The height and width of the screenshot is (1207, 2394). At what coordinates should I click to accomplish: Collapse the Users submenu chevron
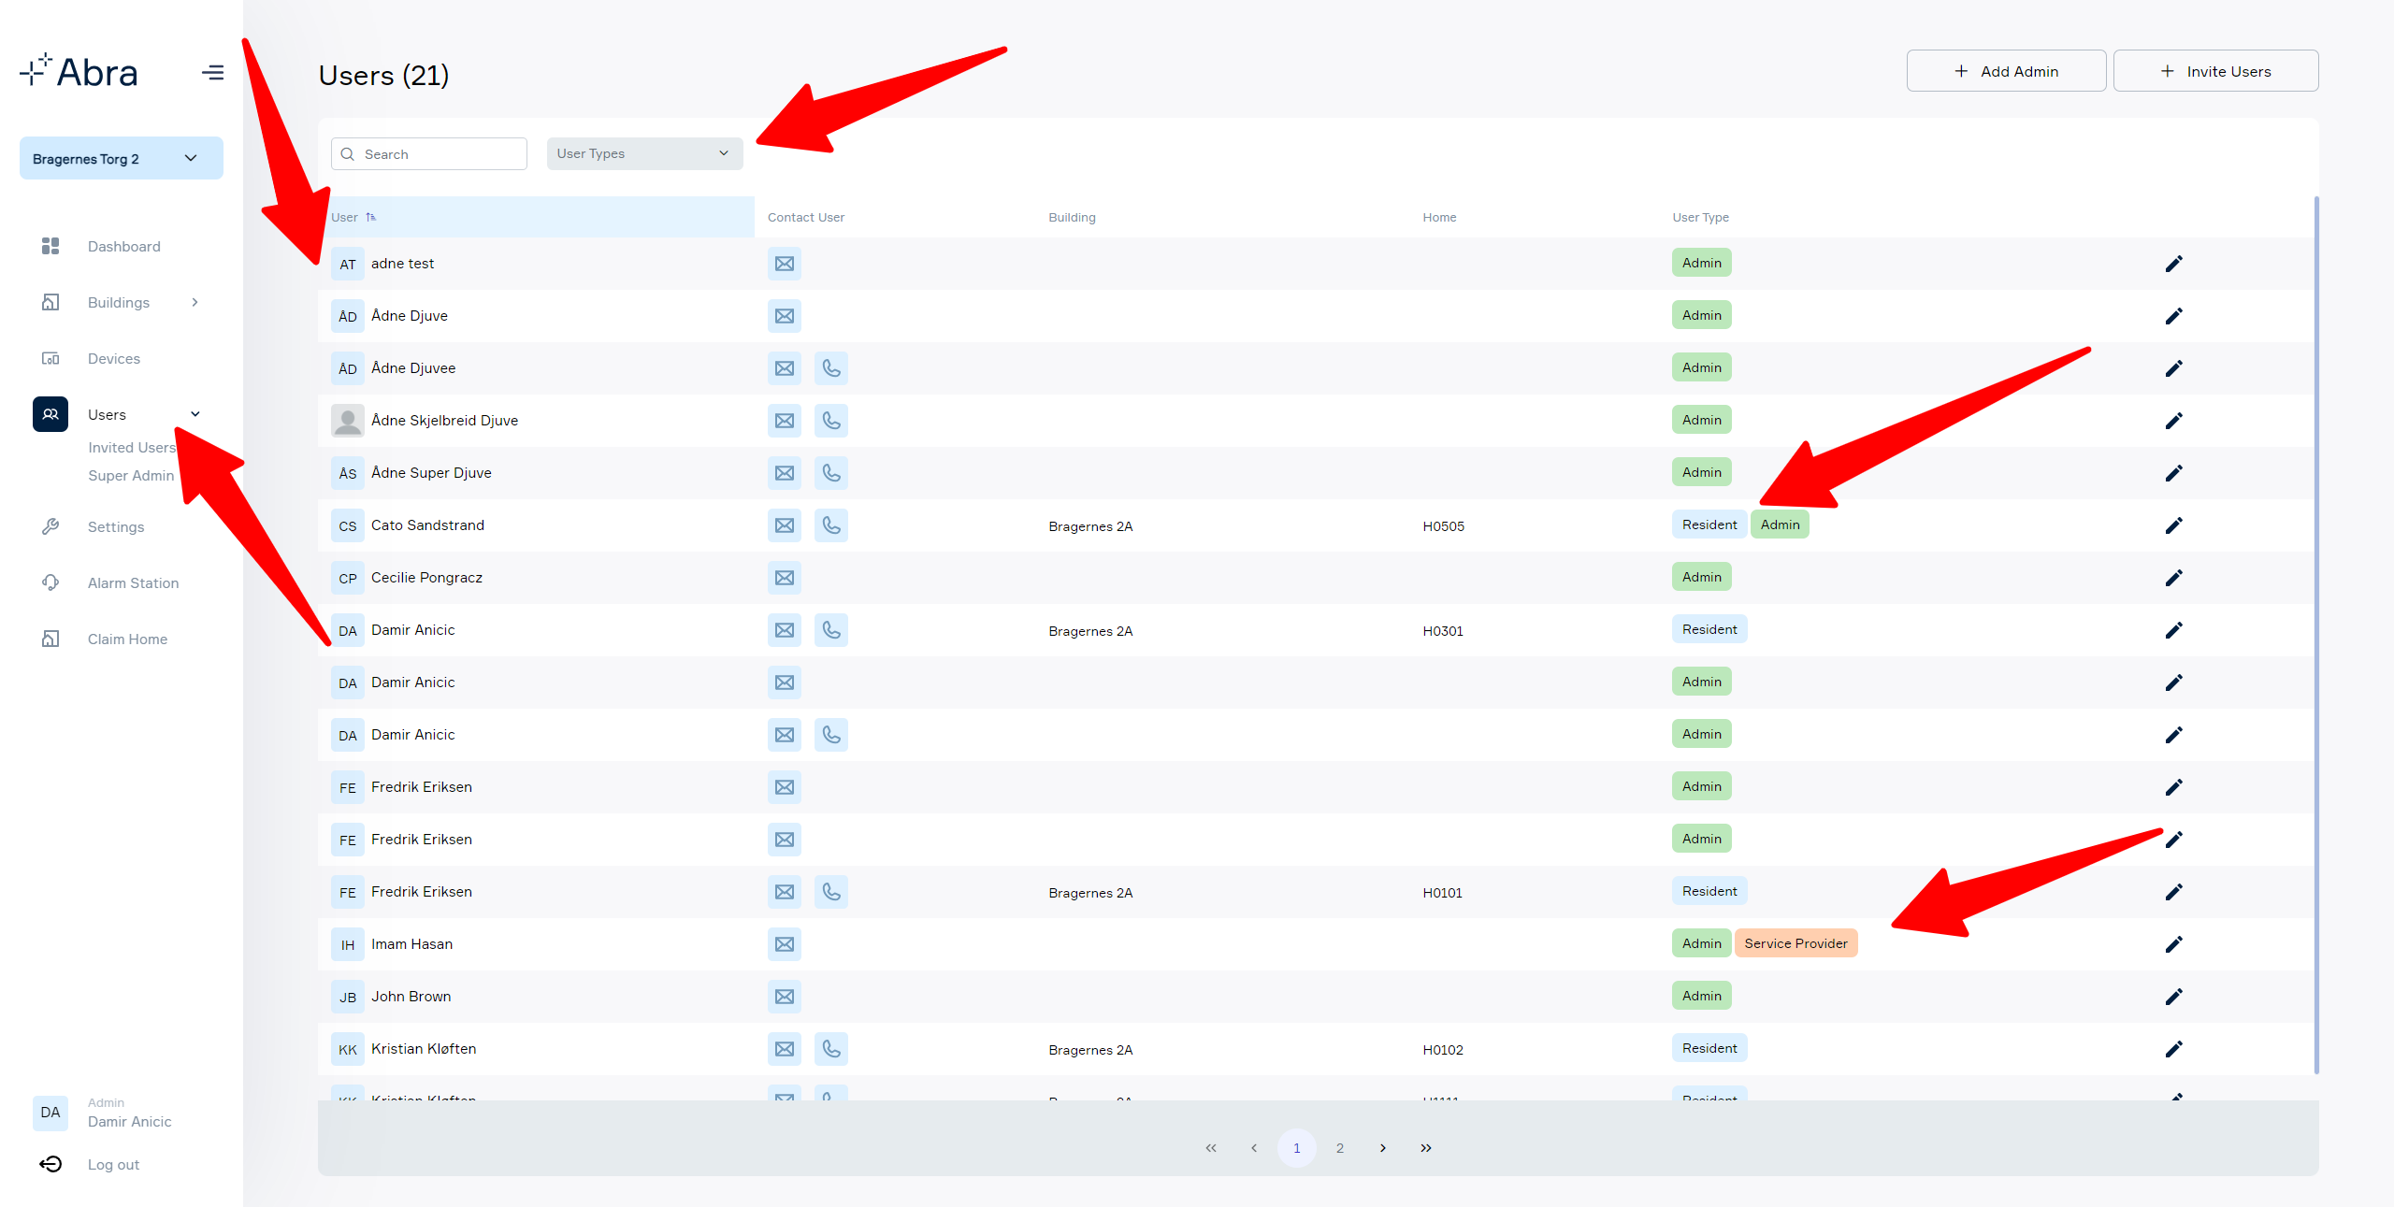click(195, 414)
